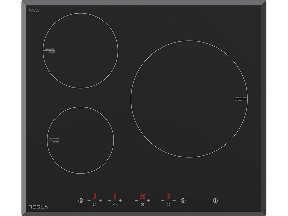Screen dimensions: 288x216
Task: Lower the heat level showing 9
Action: [x=162, y=200]
